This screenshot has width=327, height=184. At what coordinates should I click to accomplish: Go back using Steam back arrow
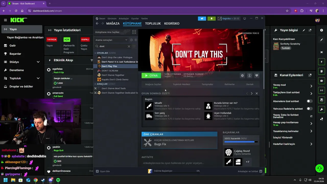click(97, 24)
